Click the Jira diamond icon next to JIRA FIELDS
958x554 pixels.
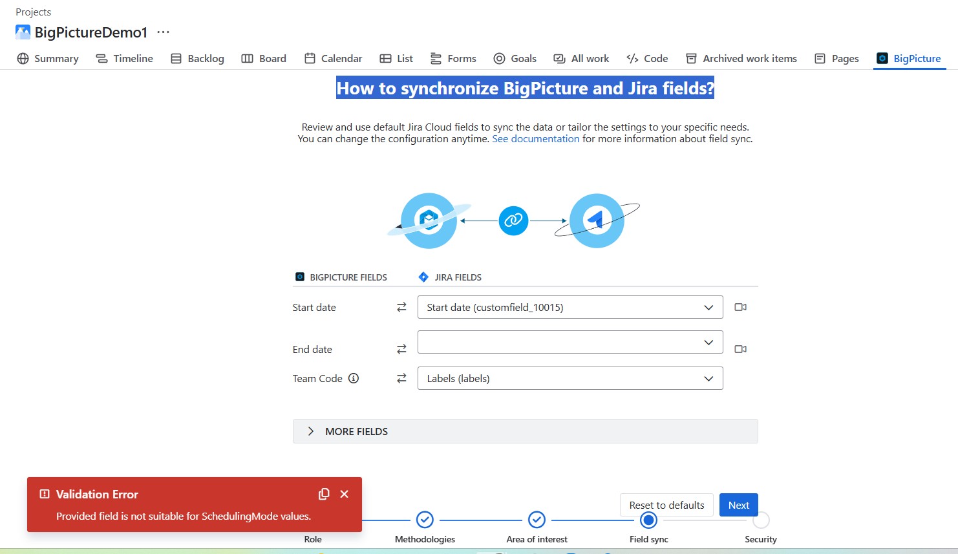pyautogui.click(x=423, y=276)
